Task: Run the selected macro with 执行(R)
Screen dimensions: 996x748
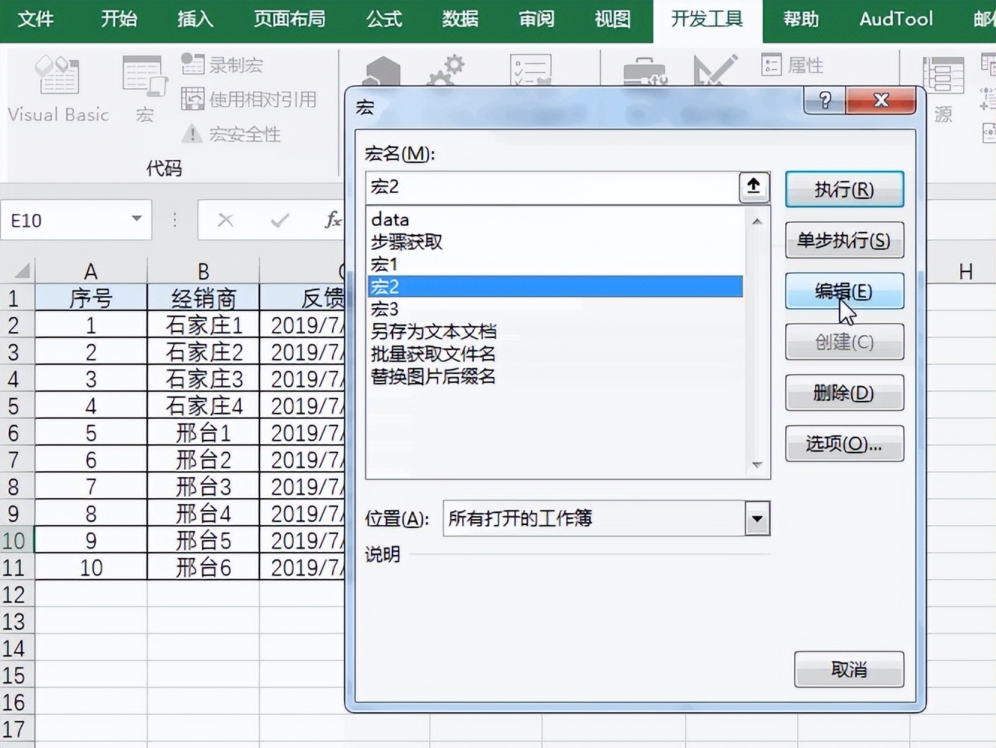Action: click(844, 189)
